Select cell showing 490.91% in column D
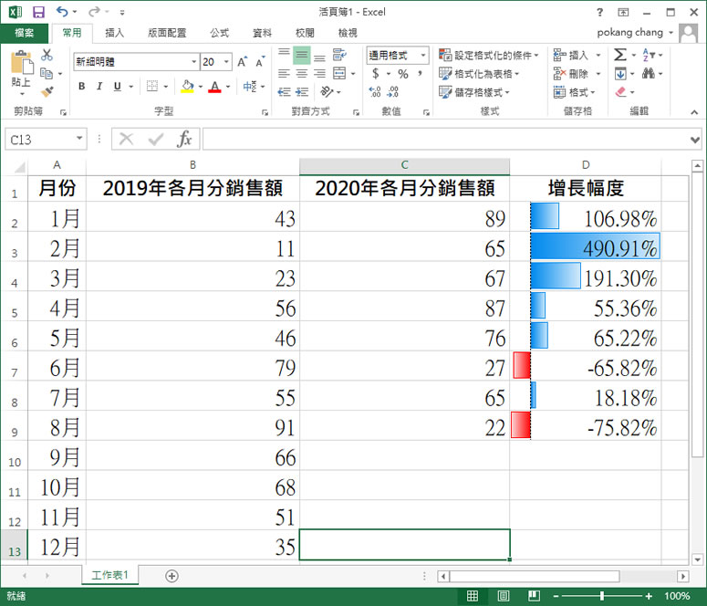Screen dimensions: 707x606 595,247
